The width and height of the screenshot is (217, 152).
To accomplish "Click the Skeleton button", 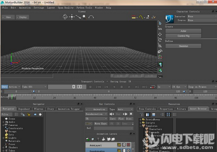I will pyautogui.click(x=183, y=46).
